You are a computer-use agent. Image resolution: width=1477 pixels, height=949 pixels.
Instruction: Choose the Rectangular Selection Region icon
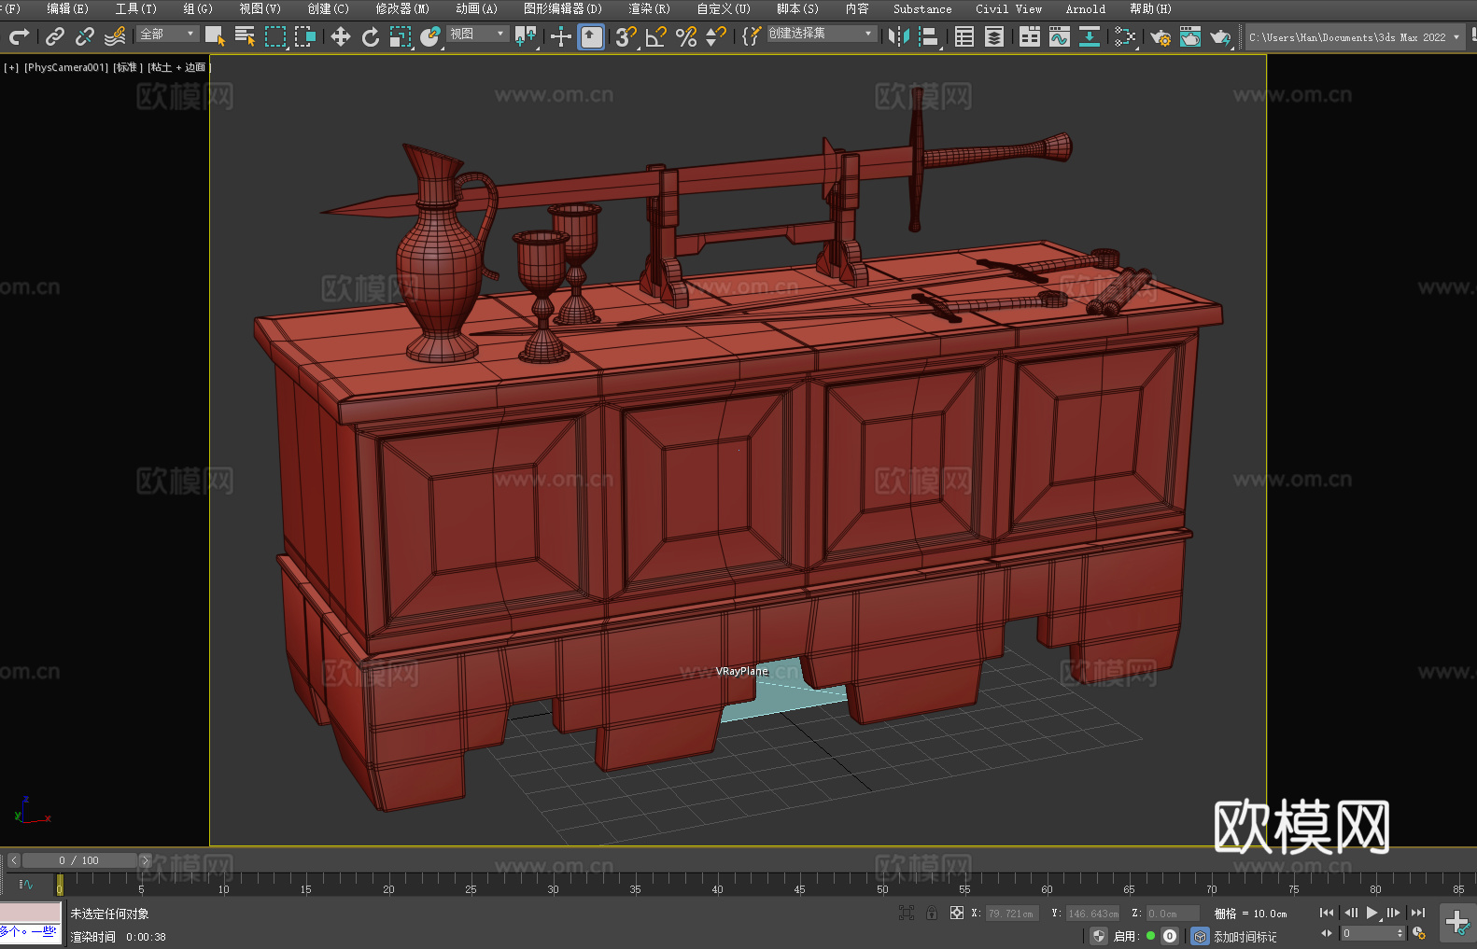pyautogui.click(x=275, y=36)
